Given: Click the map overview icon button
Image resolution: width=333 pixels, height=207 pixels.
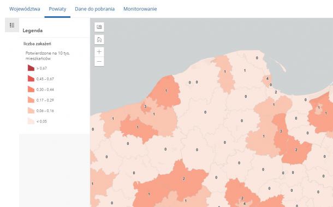Looking at the screenshot, I should pos(99,27).
